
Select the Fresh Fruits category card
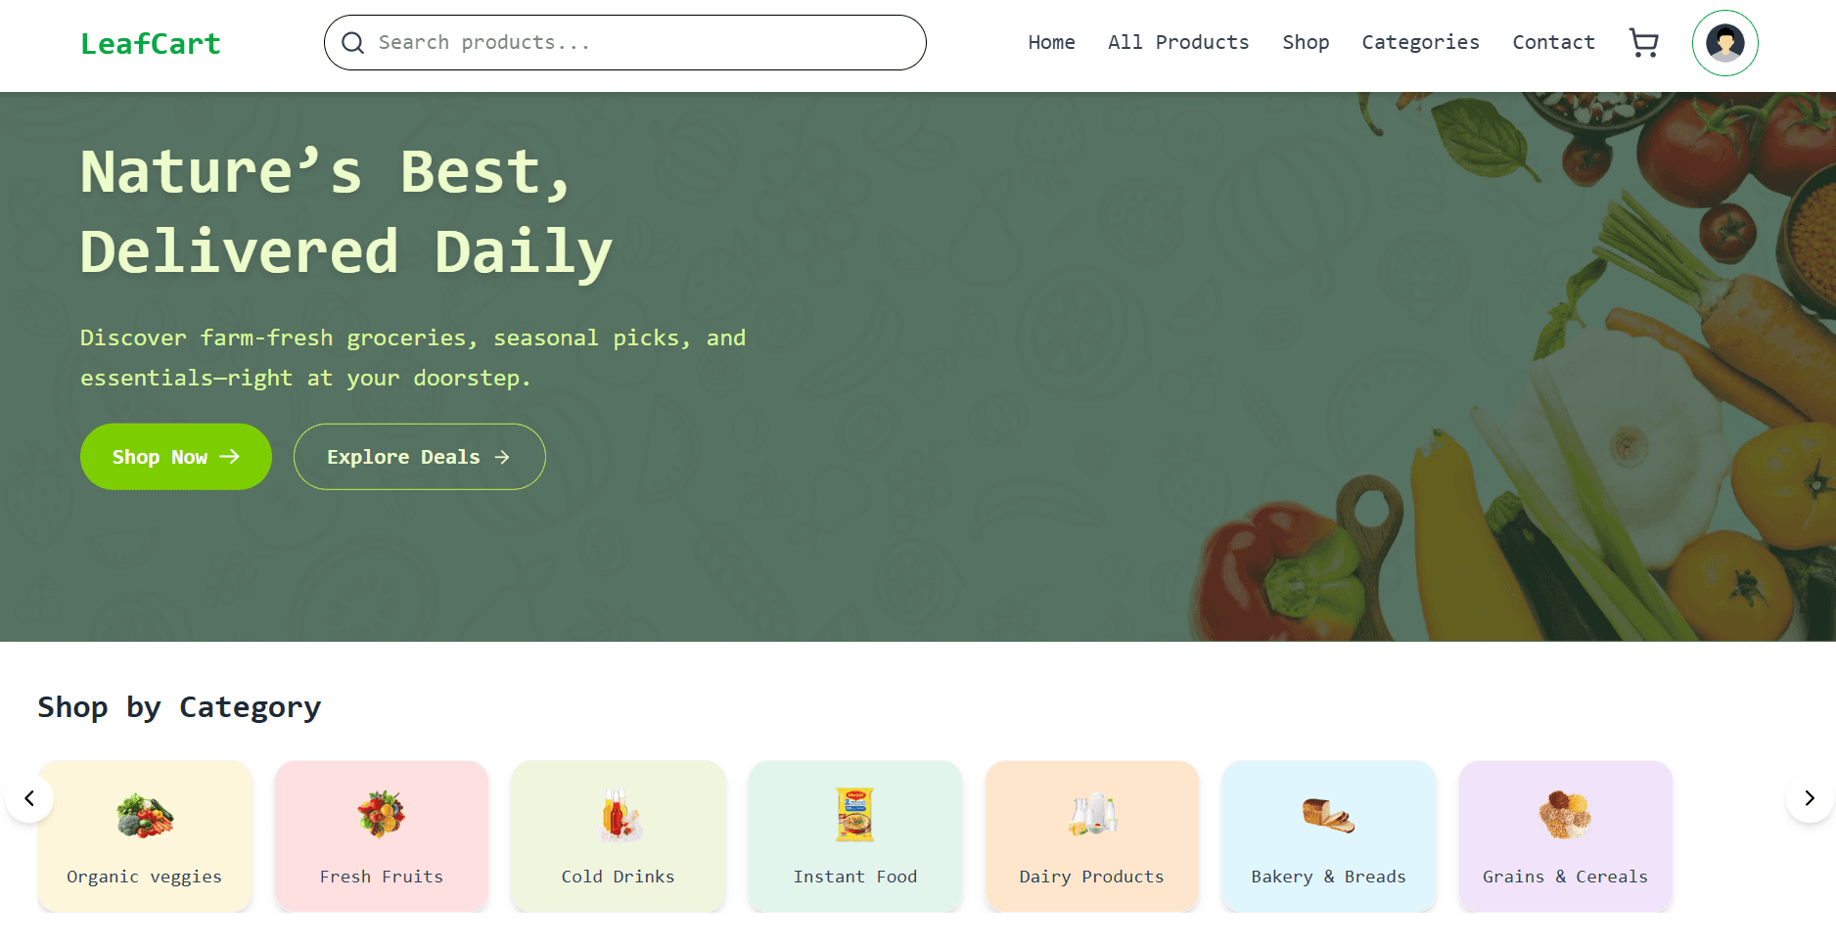[381, 836]
